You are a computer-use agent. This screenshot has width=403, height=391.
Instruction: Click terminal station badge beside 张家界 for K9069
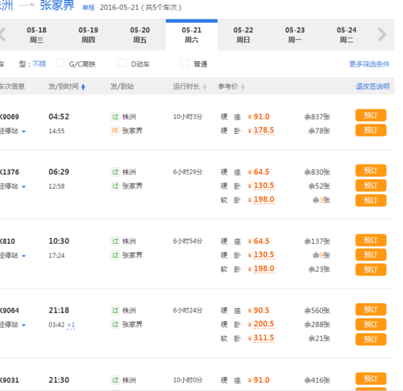(115, 130)
